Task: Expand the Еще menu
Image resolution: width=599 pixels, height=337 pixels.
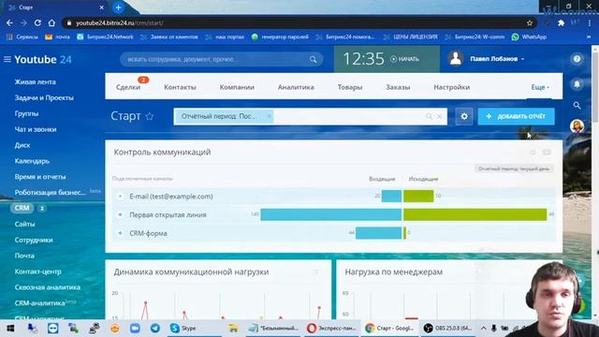Action: 540,87
